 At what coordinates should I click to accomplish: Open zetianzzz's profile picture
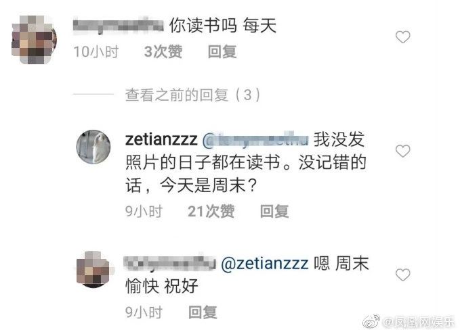(93, 147)
